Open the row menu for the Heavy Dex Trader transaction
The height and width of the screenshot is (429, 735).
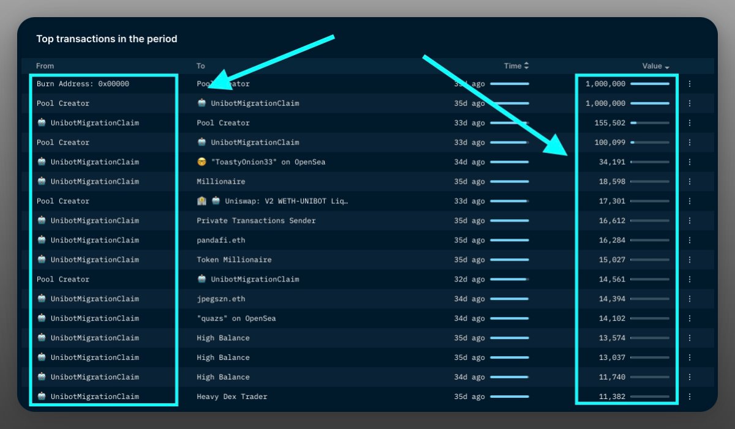click(690, 397)
